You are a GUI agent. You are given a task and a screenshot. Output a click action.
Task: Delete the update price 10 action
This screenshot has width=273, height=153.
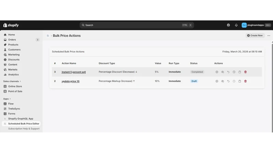pos(245,81)
